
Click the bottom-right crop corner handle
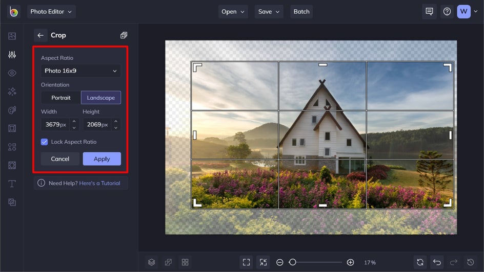point(448,203)
